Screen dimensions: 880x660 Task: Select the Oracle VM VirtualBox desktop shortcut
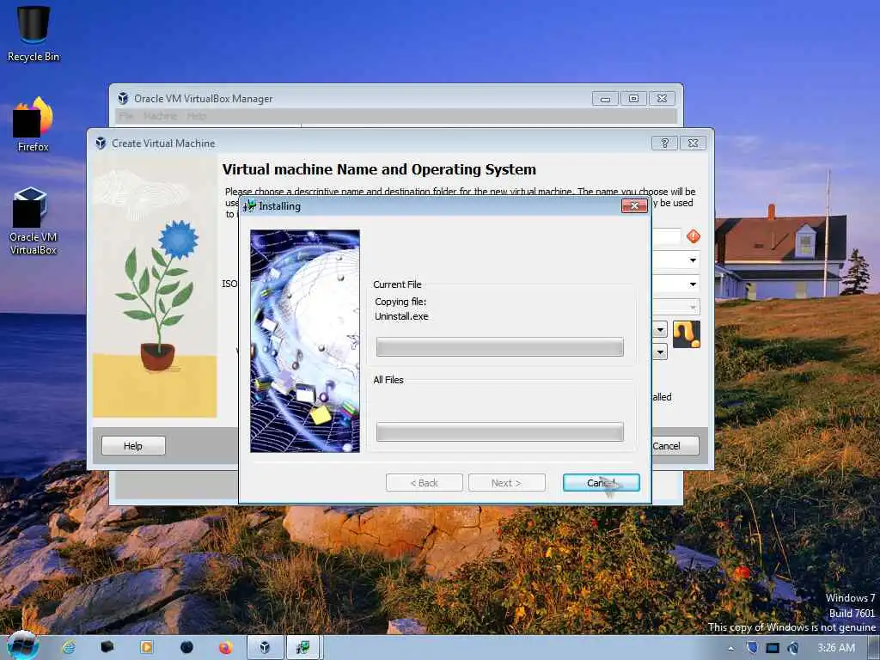pyautogui.click(x=34, y=221)
